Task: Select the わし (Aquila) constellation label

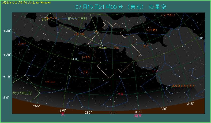Action: [x=117, y=48]
